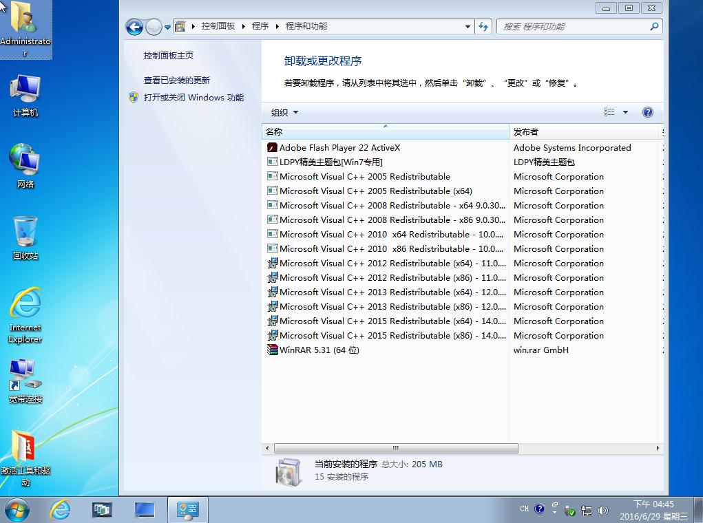Select Visual C++ 2008 Redistributable x64 9.0.30 row
This screenshot has width=703, height=523.
[x=462, y=205]
